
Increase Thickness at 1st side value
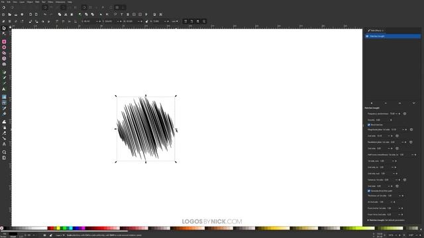tap(403, 196)
